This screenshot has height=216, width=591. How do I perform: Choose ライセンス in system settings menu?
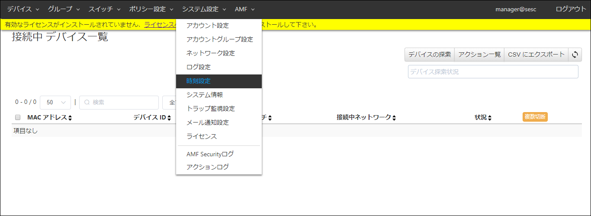(x=202, y=136)
